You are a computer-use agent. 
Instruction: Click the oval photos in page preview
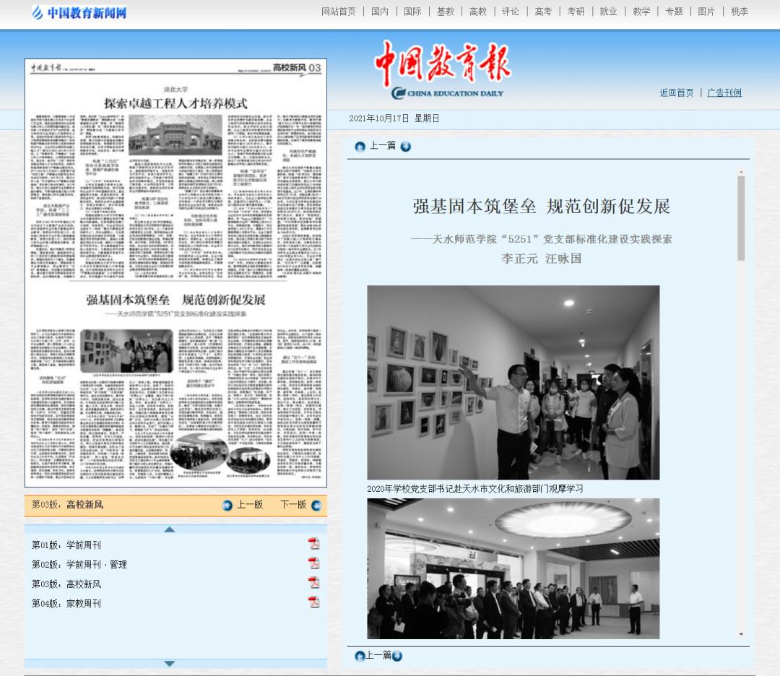[220, 454]
